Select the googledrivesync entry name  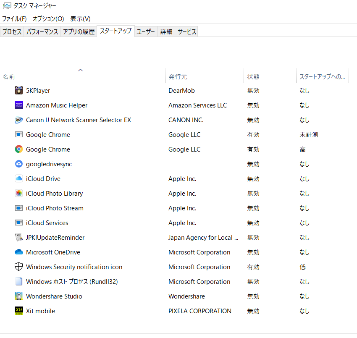pos(49,164)
